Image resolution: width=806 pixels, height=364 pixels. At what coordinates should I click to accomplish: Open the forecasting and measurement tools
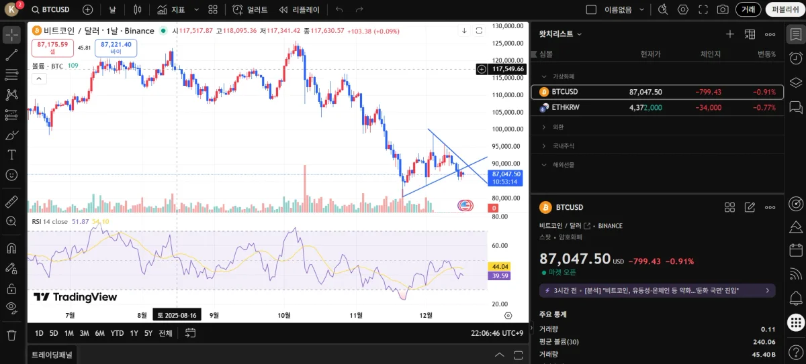tap(11, 115)
